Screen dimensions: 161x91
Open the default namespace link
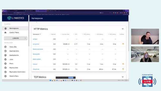35,39
